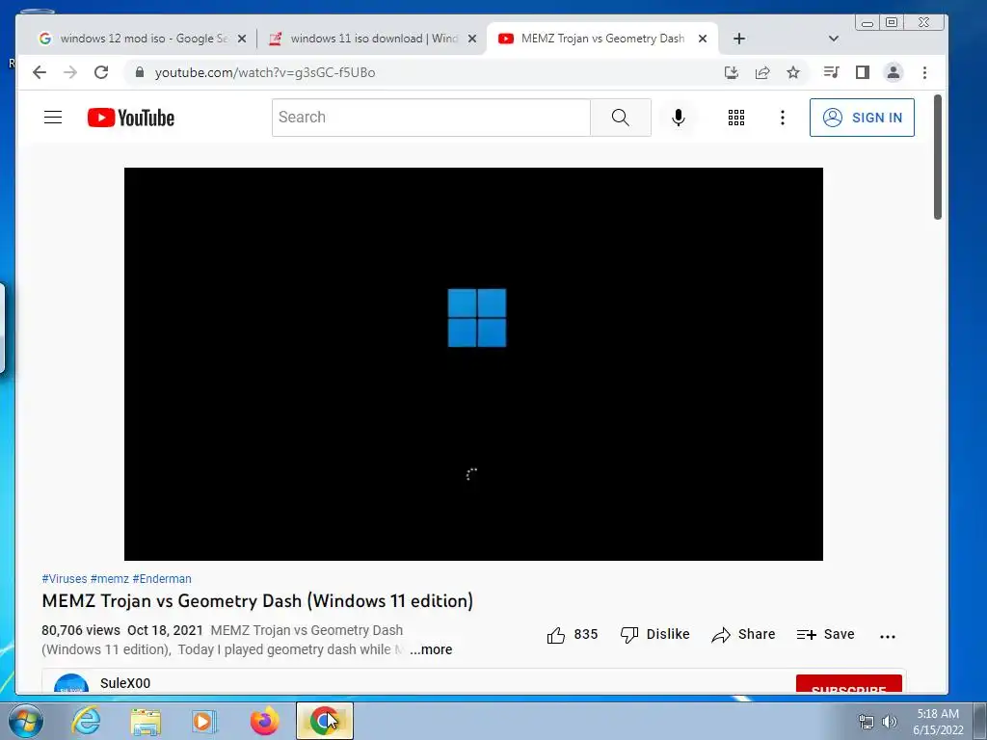Switch to windows 12 mod iso Google tab
Viewport: 987px width, 740px height.
142,39
